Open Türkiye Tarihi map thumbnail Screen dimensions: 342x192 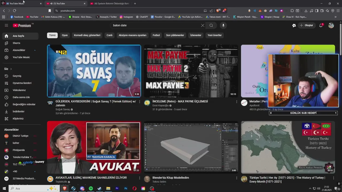point(288,147)
